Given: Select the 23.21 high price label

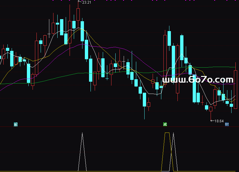Looking at the screenshot, I should pos(86,2).
